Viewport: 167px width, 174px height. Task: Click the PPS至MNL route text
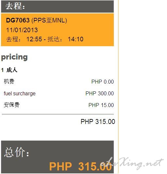[49, 20]
